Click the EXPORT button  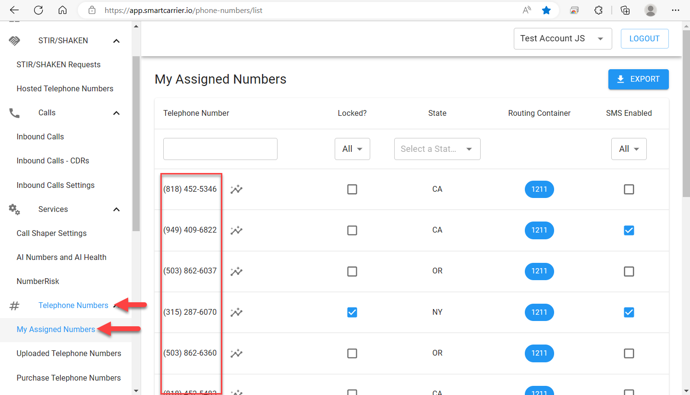coord(638,79)
